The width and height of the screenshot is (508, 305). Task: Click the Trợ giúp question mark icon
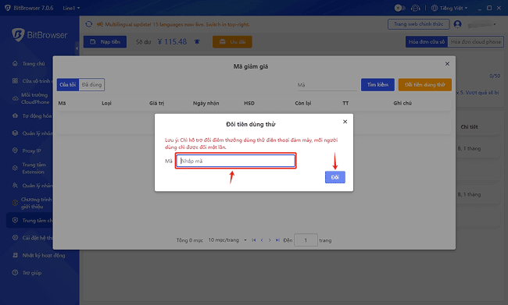(15, 272)
